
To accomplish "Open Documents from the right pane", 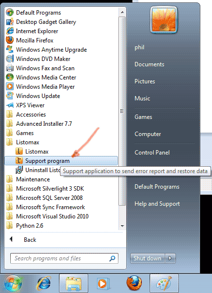I will tap(150, 64).
